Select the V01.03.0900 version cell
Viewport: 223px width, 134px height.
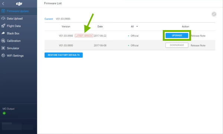(66, 36)
